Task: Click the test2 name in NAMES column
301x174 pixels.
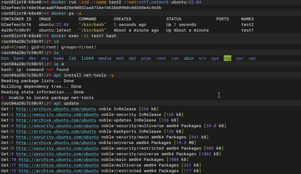Action: click(248, 25)
